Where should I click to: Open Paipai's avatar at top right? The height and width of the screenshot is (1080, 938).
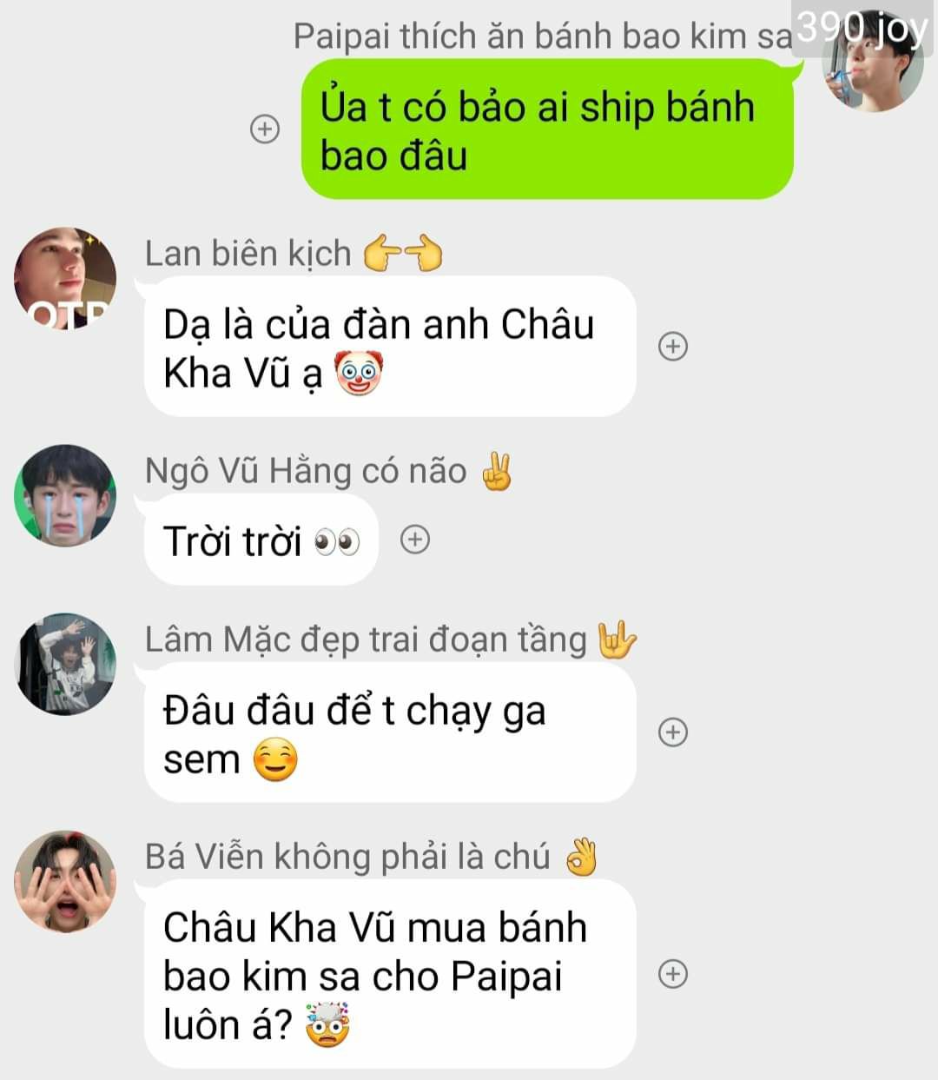[x=873, y=63]
